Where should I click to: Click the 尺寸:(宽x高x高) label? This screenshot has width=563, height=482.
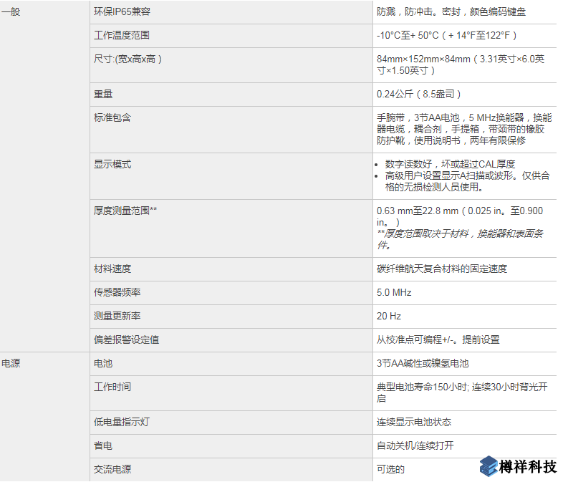coord(127,59)
